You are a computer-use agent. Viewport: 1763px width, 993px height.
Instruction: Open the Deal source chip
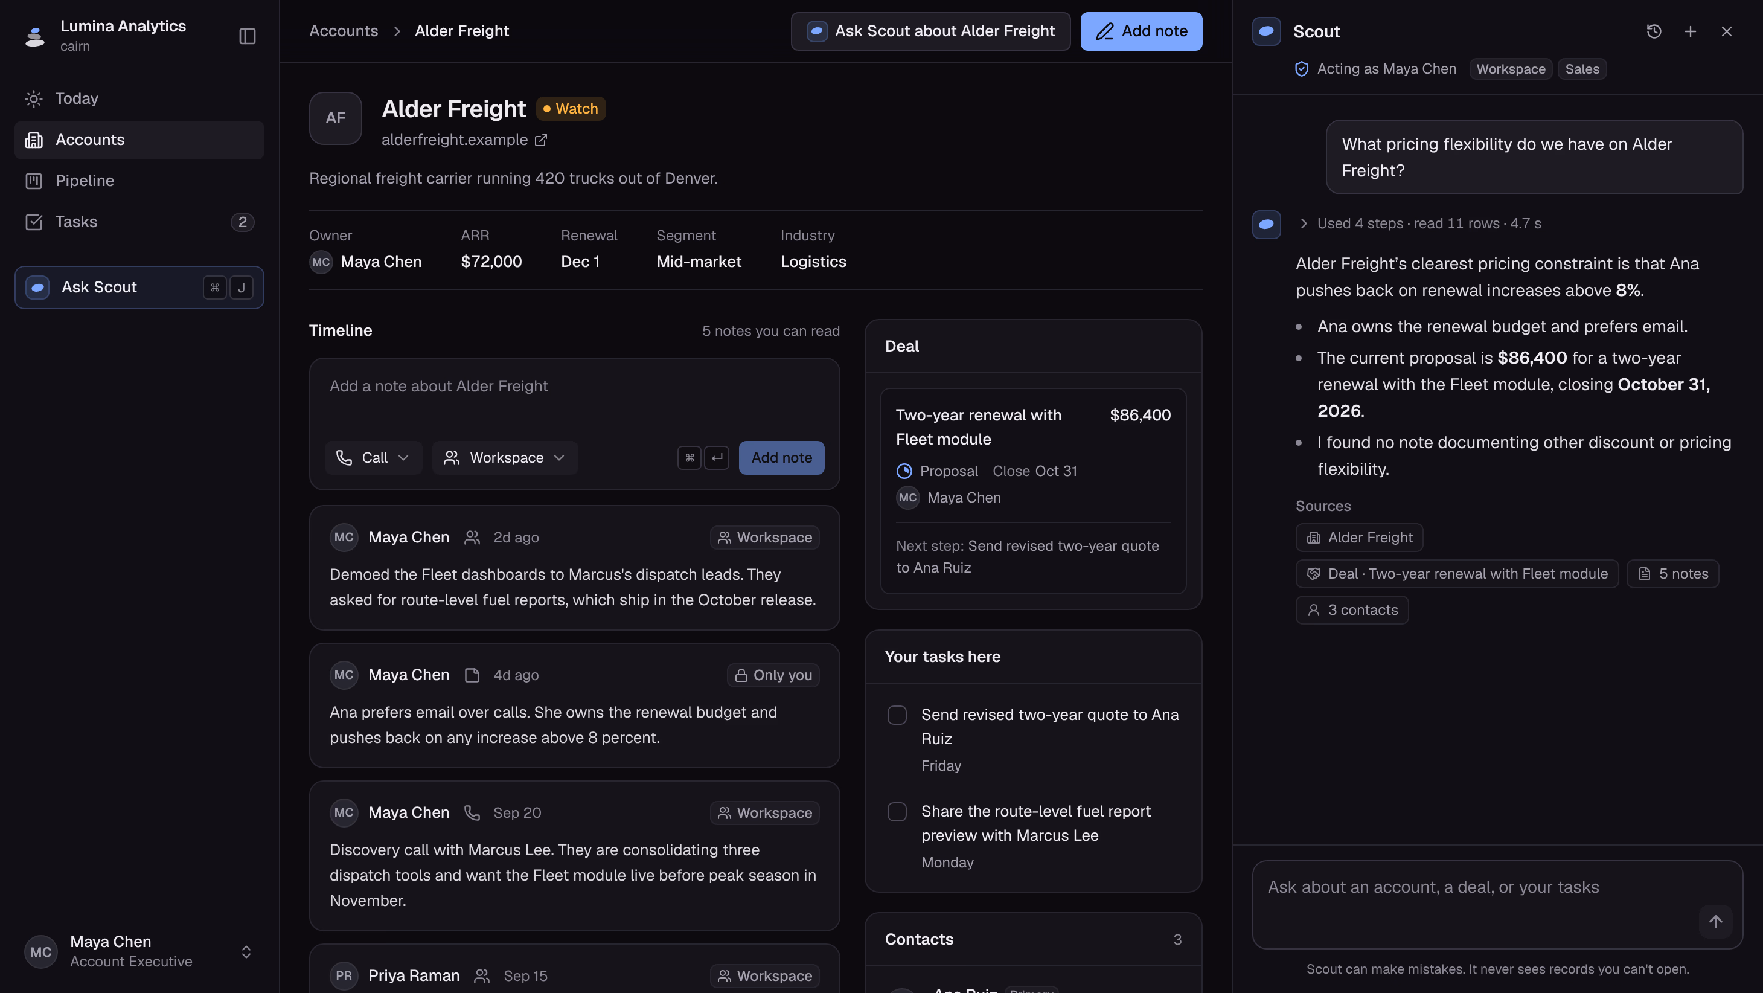1456,574
